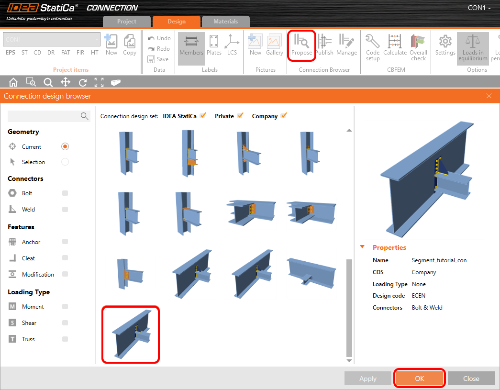Select the magnifier zoom tool
The height and width of the screenshot is (390, 500).
point(48,83)
